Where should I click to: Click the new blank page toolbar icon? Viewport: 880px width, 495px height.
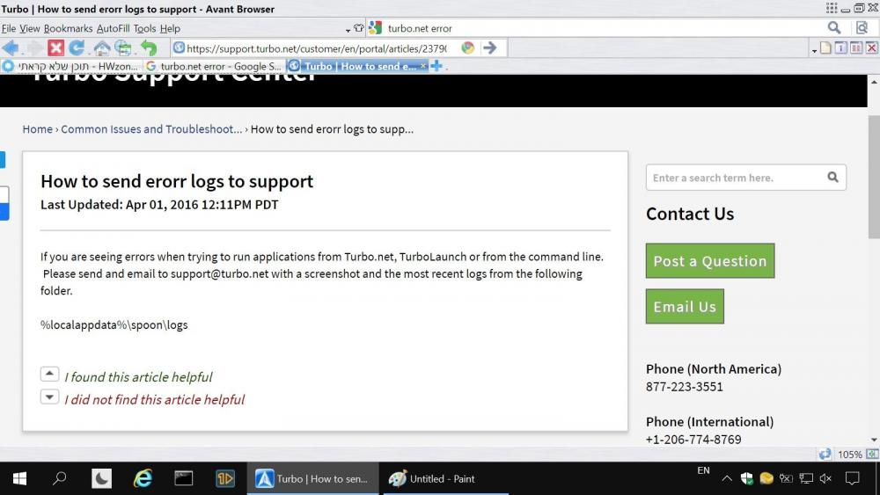point(825,48)
